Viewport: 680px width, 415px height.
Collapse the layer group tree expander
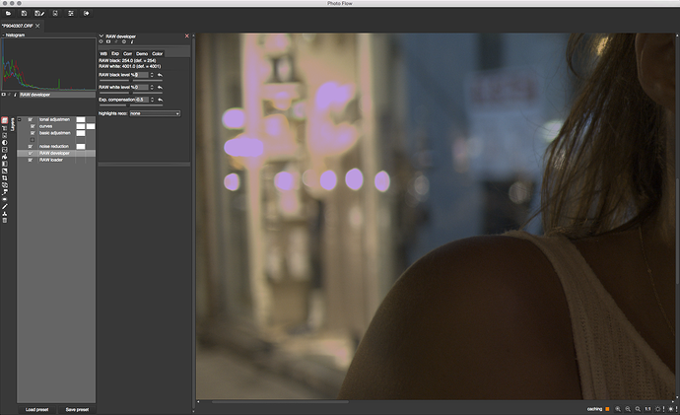point(19,120)
